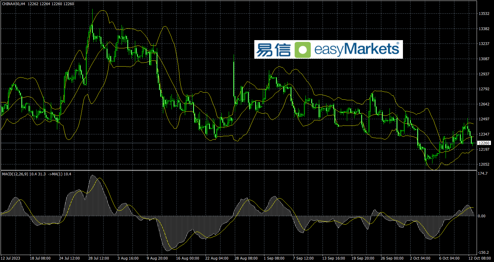The height and width of the screenshot is (262, 494).
Task: Click the 1 Sep 08:00 time label
Action: [274, 258]
